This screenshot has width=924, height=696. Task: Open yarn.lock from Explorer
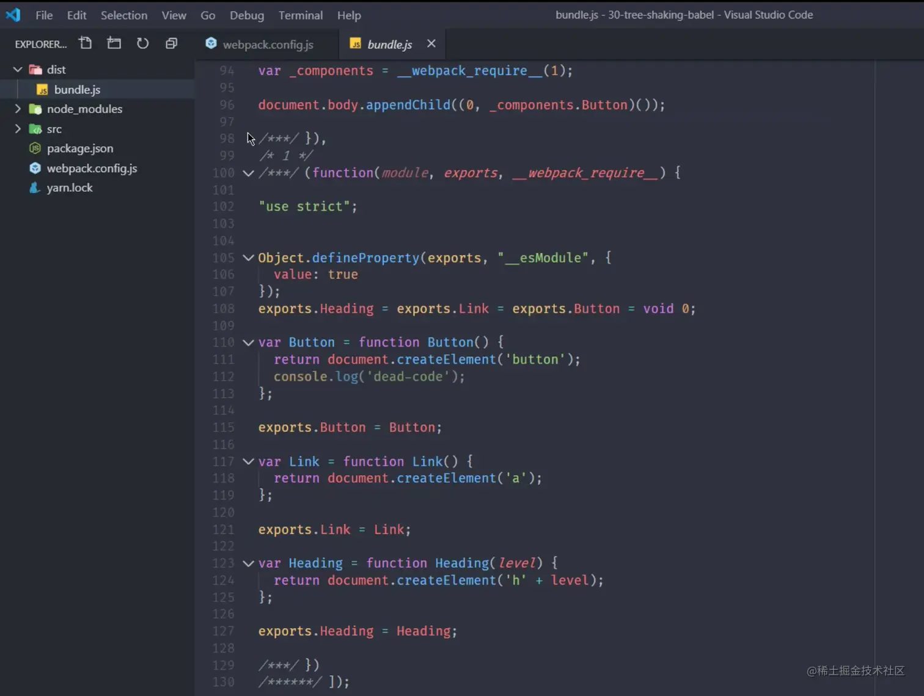coord(98,188)
